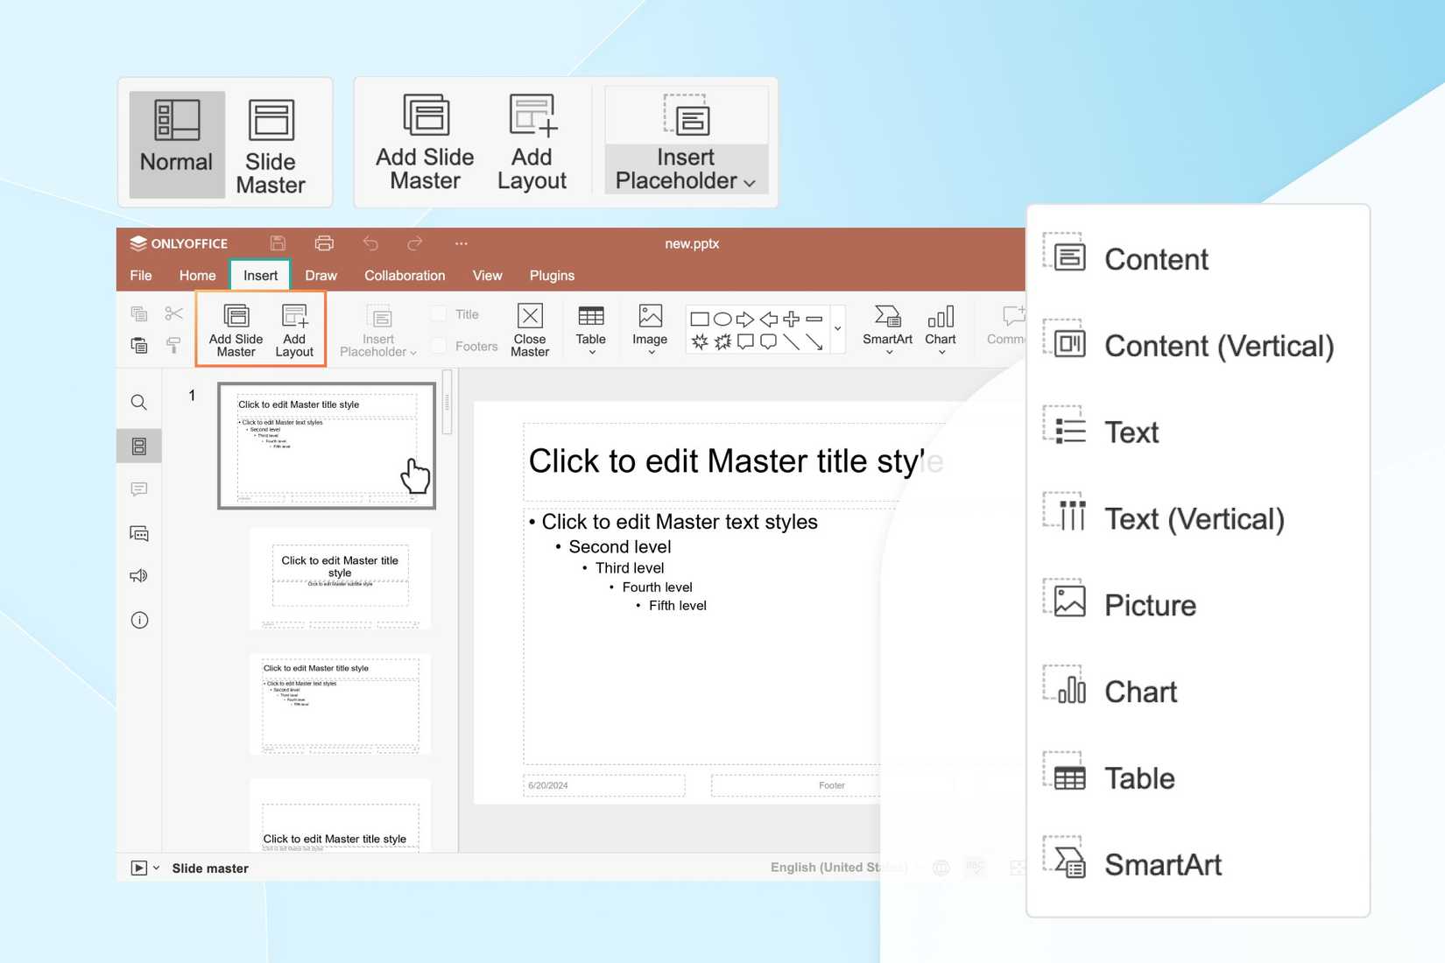Image resolution: width=1445 pixels, height=963 pixels.
Task: Open the File menu tab
Action: tap(141, 275)
